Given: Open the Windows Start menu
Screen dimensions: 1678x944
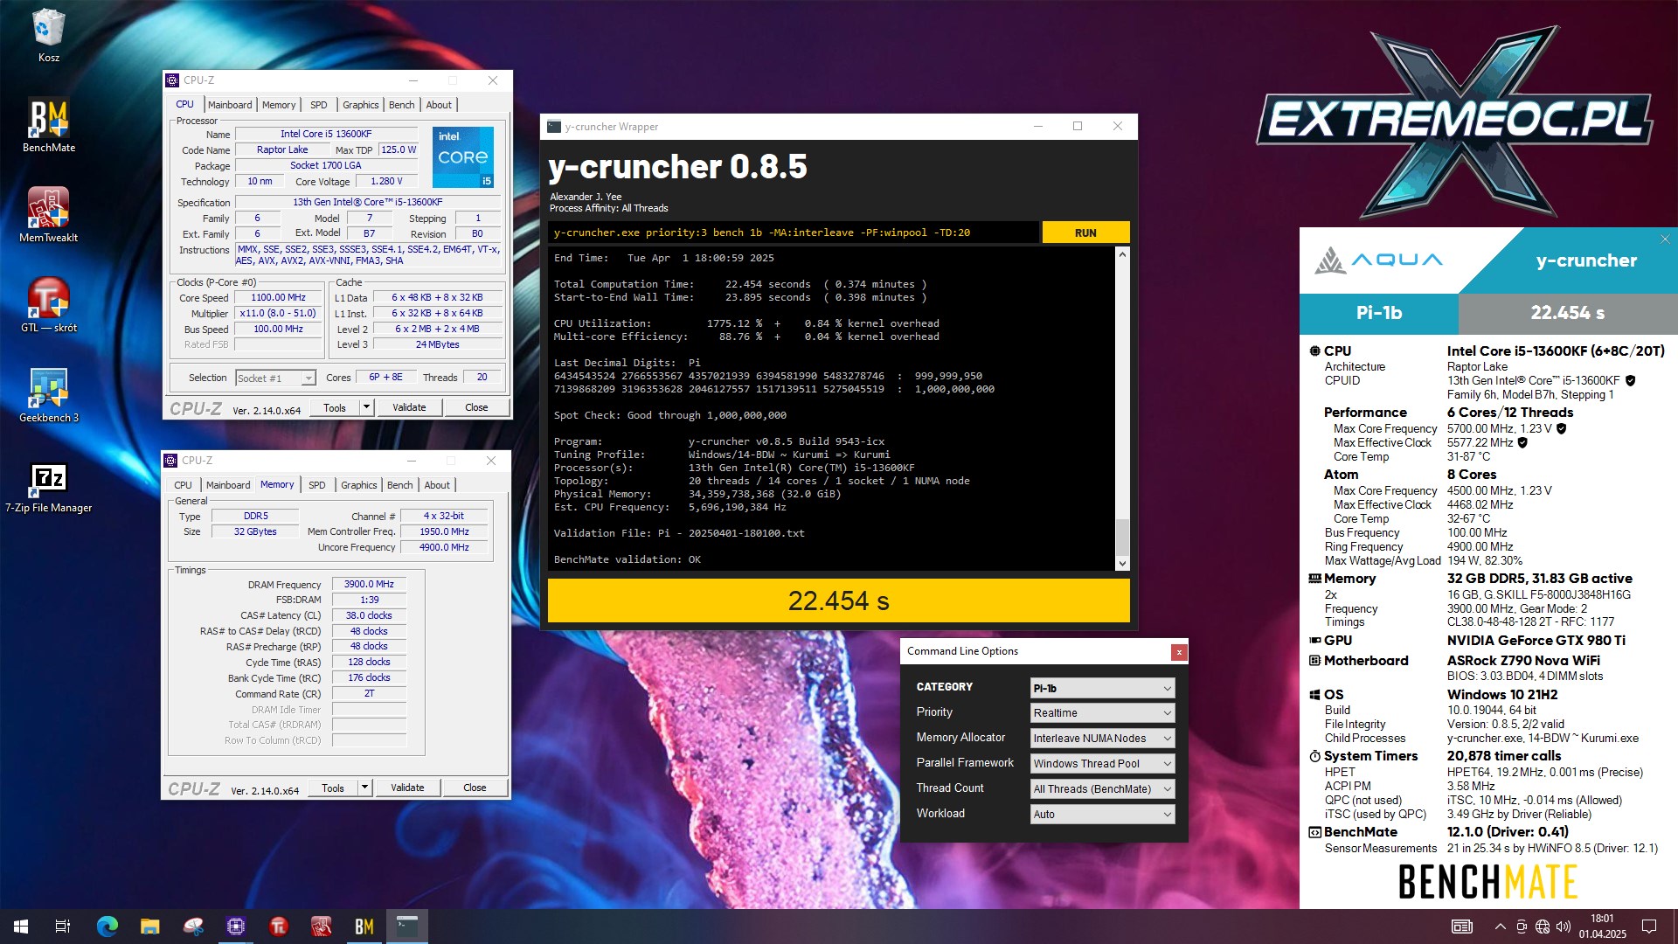Looking at the screenshot, I should [21, 927].
